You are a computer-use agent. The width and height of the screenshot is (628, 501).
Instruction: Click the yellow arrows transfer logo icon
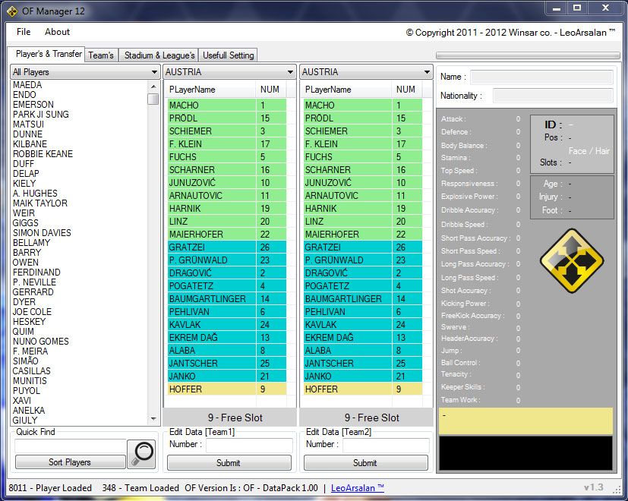click(571, 262)
